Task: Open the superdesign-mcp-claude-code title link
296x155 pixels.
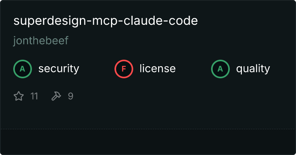Action: pos(106,21)
